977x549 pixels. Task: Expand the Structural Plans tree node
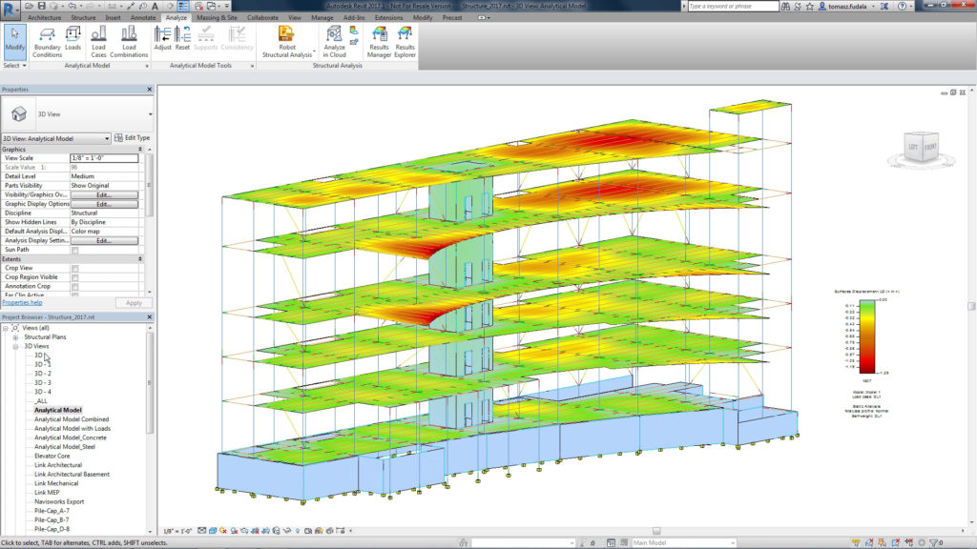[15, 336]
